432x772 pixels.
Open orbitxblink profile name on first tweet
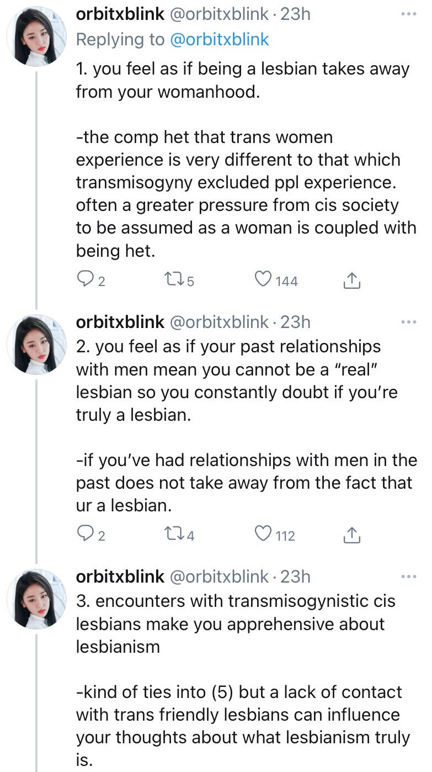[120, 14]
